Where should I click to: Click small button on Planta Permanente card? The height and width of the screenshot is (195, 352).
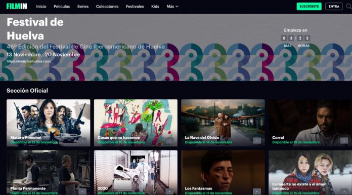coord(82,191)
